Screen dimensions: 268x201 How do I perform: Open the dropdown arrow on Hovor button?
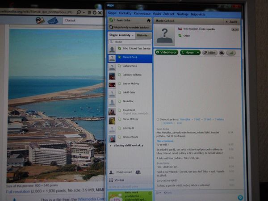pos(198,53)
